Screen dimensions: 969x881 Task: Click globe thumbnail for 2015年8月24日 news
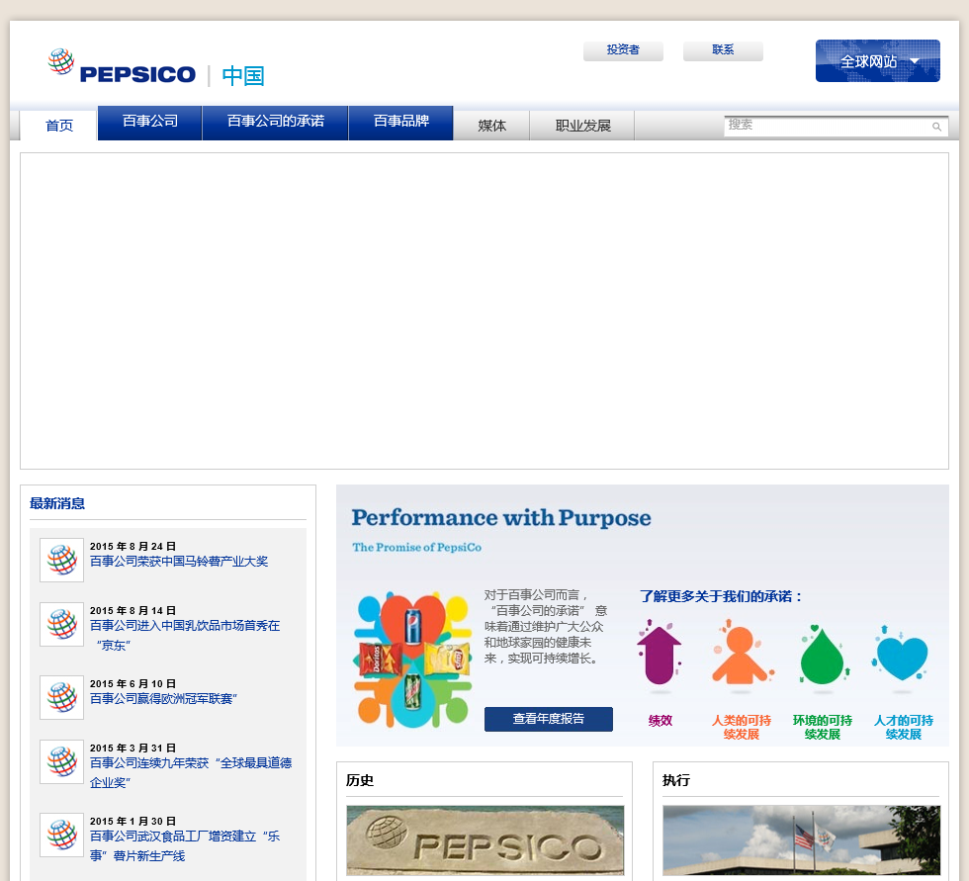pyautogui.click(x=61, y=560)
